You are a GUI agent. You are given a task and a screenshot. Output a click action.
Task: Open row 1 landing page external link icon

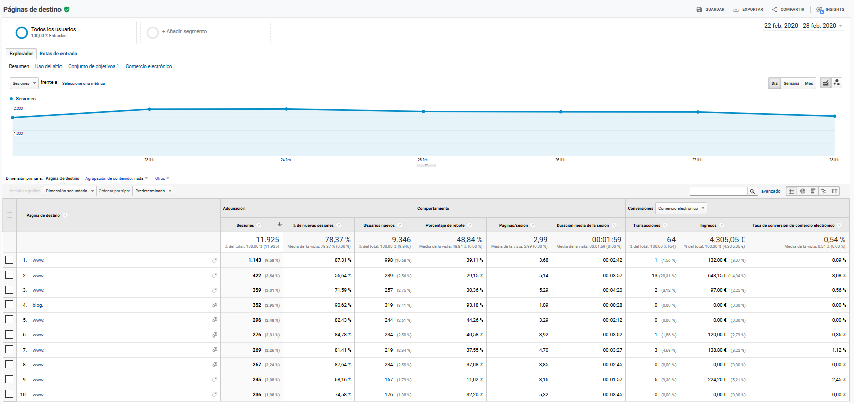coord(215,260)
